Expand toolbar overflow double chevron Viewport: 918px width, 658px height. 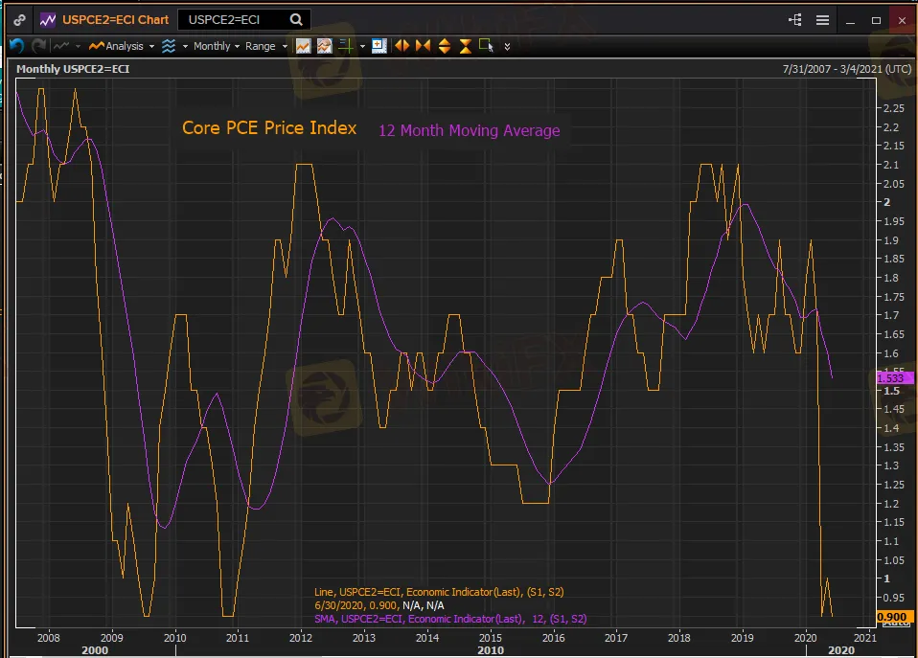(x=507, y=46)
